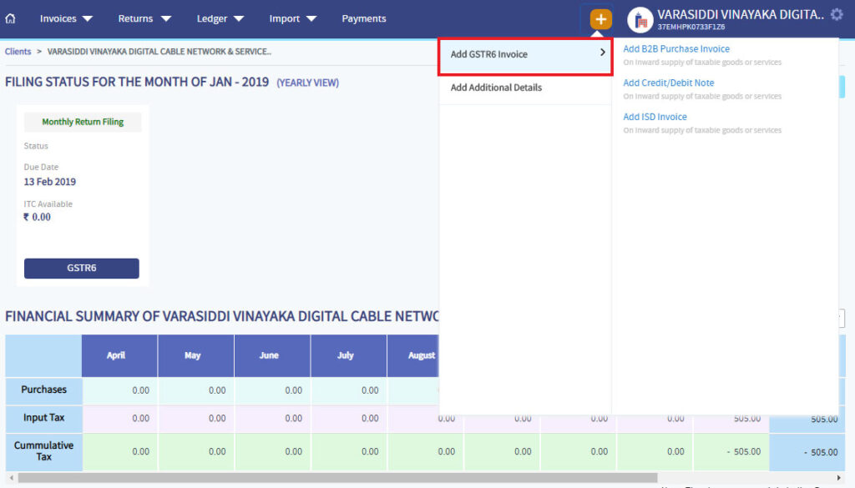Screen dimensions: 855x488
Task: Open Add B2B Purchase Invoice
Action: point(676,48)
